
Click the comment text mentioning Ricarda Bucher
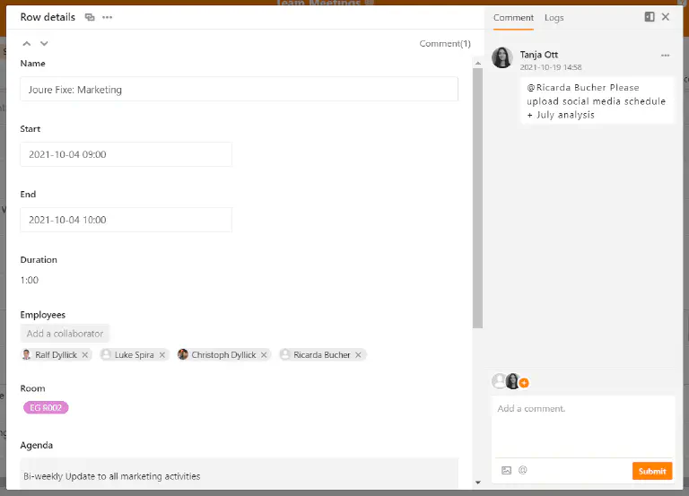[597, 101]
